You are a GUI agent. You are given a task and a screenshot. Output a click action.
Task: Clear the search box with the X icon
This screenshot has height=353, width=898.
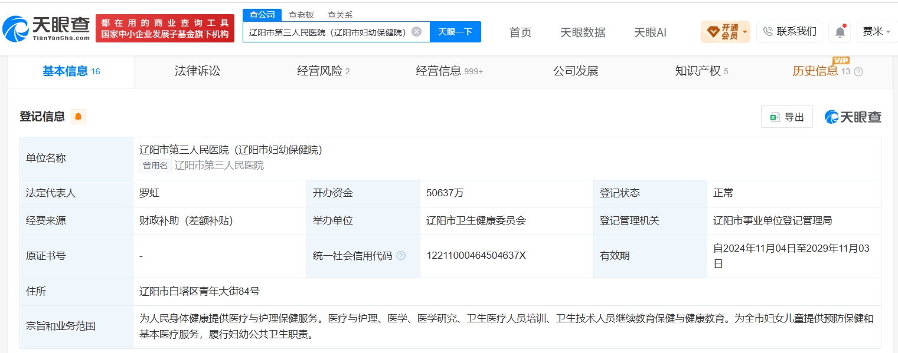click(x=417, y=32)
